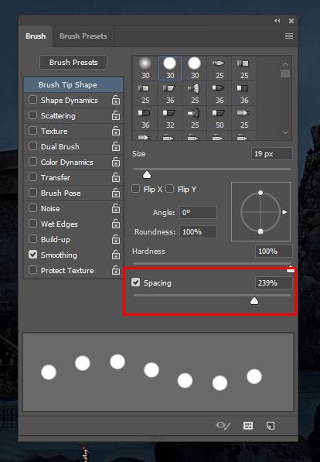Select the size 50 brush tip
The width and height of the screenshot is (320, 462).
click(x=220, y=118)
